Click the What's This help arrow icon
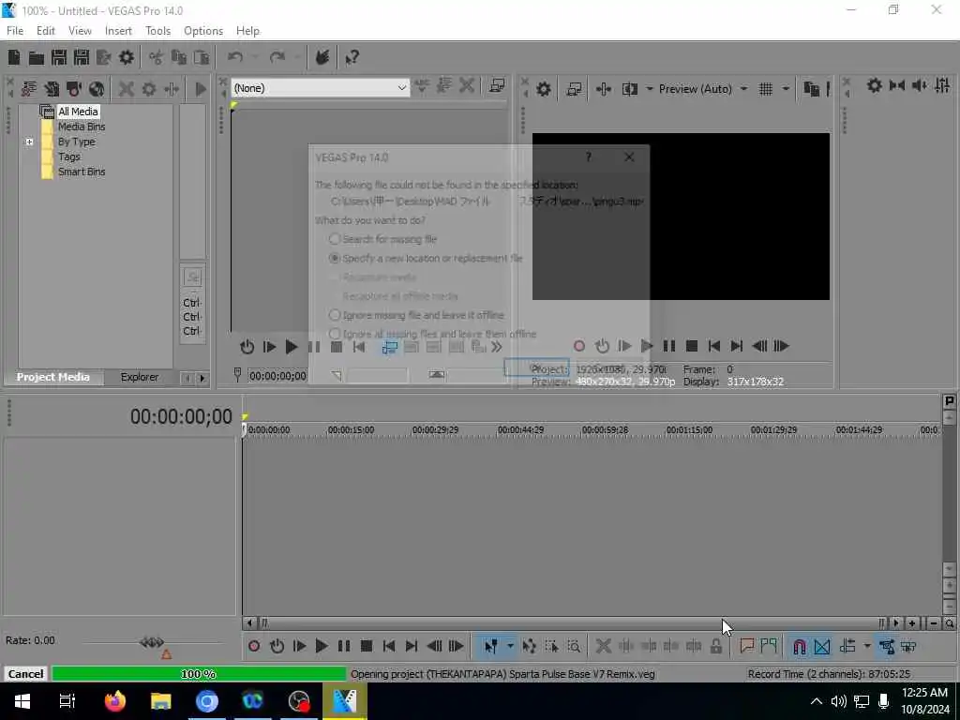This screenshot has height=720, width=960. pos(352,57)
